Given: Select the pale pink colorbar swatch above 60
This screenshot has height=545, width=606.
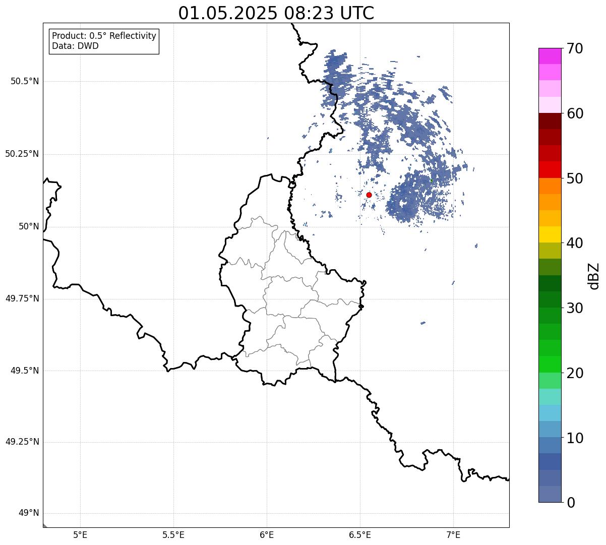Looking at the screenshot, I should 550,105.
